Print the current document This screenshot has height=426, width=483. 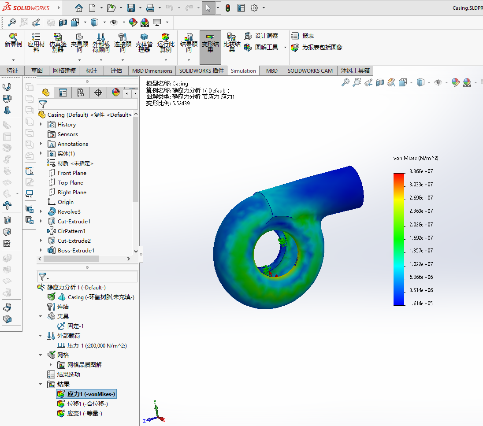tap(150, 8)
